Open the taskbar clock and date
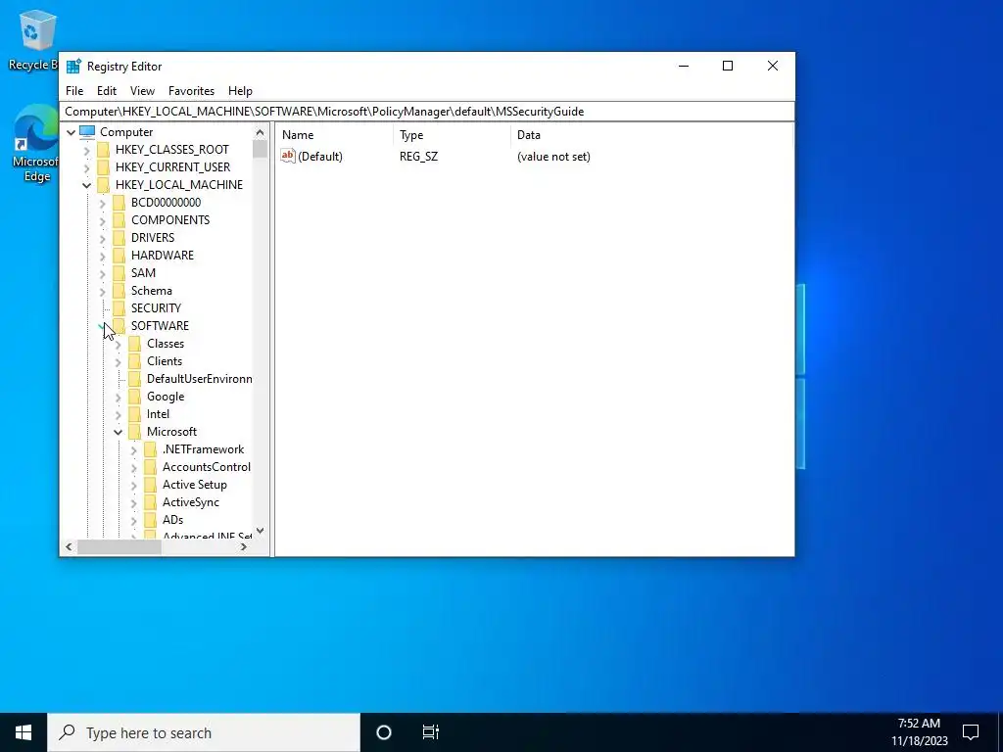The height and width of the screenshot is (752, 1003). pyautogui.click(x=919, y=732)
